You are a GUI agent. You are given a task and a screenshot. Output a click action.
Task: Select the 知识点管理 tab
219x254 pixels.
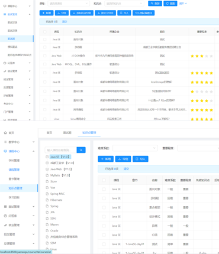pyautogui.click(x=89, y=133)
